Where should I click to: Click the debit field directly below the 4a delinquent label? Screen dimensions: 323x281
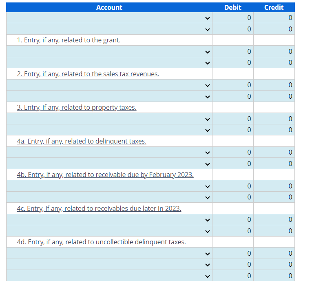(x=233, y=152)
